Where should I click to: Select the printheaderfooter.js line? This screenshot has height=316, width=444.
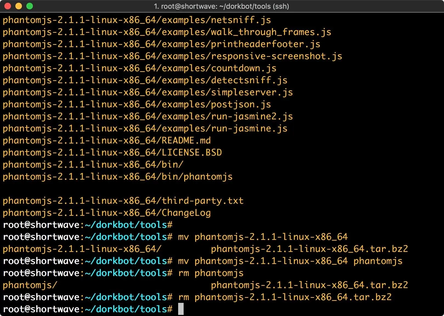click(161, 44)
